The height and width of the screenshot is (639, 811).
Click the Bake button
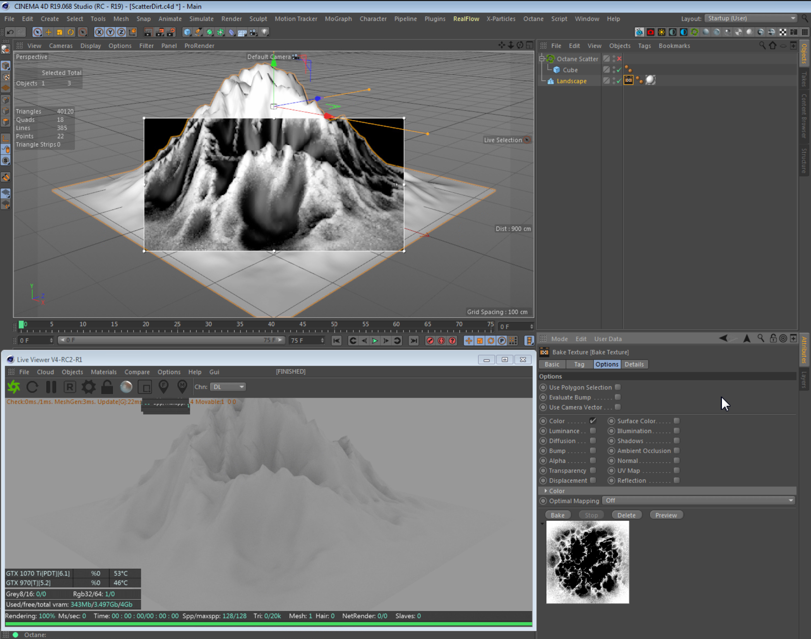tap(557, 515)
